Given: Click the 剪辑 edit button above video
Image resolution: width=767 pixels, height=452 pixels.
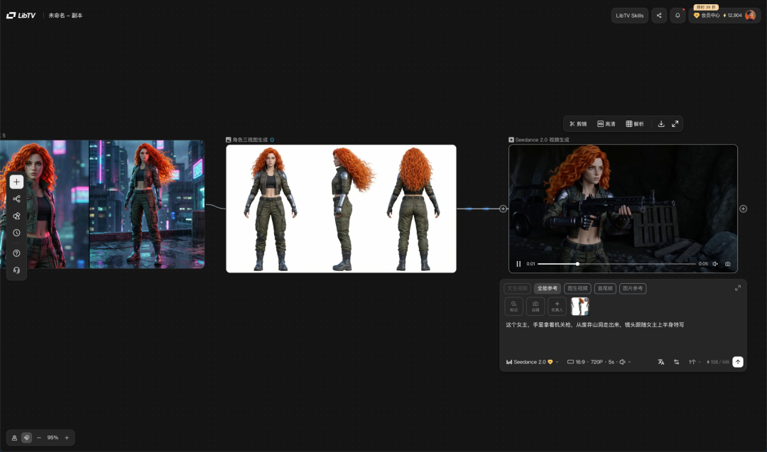Looking at the screenshot, I should tap(578, 123).
